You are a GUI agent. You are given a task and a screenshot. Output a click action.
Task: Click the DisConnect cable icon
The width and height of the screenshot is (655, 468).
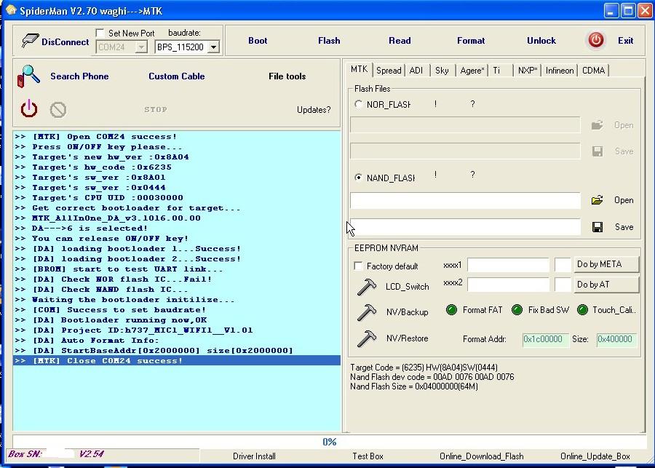(30, 41)
